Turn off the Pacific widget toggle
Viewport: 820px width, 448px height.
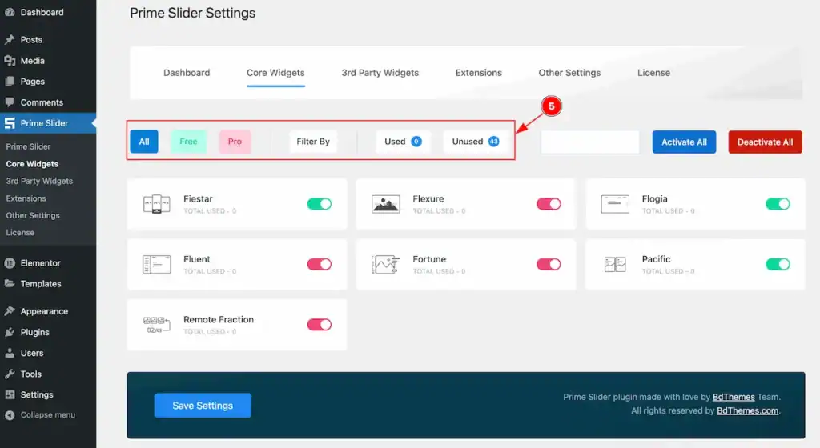(778, 264)
